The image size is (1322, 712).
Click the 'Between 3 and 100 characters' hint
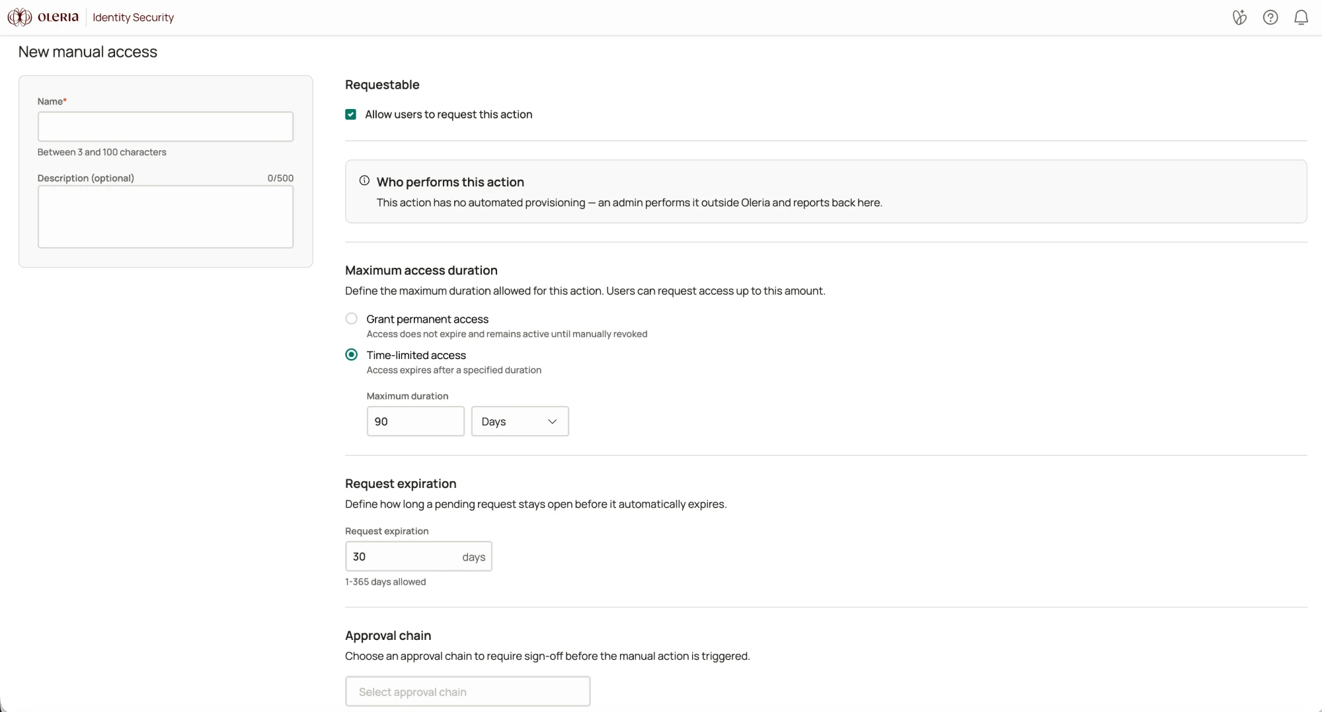[x=102, y=152]
